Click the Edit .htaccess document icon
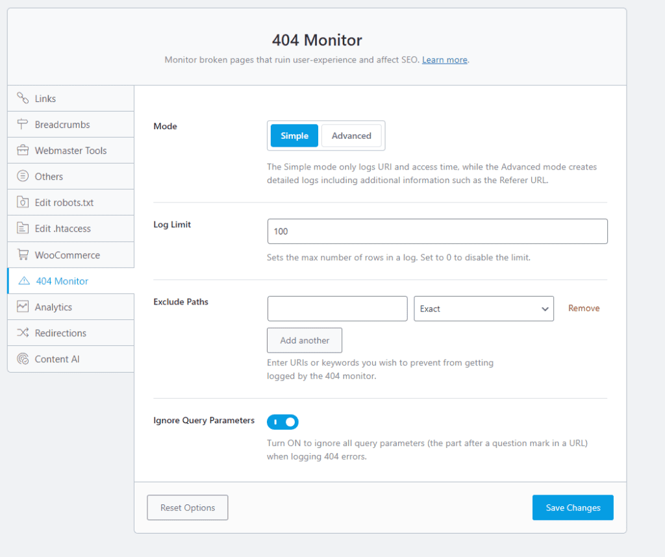The width and height of the screenshot is (665, 557). [23, 228]
